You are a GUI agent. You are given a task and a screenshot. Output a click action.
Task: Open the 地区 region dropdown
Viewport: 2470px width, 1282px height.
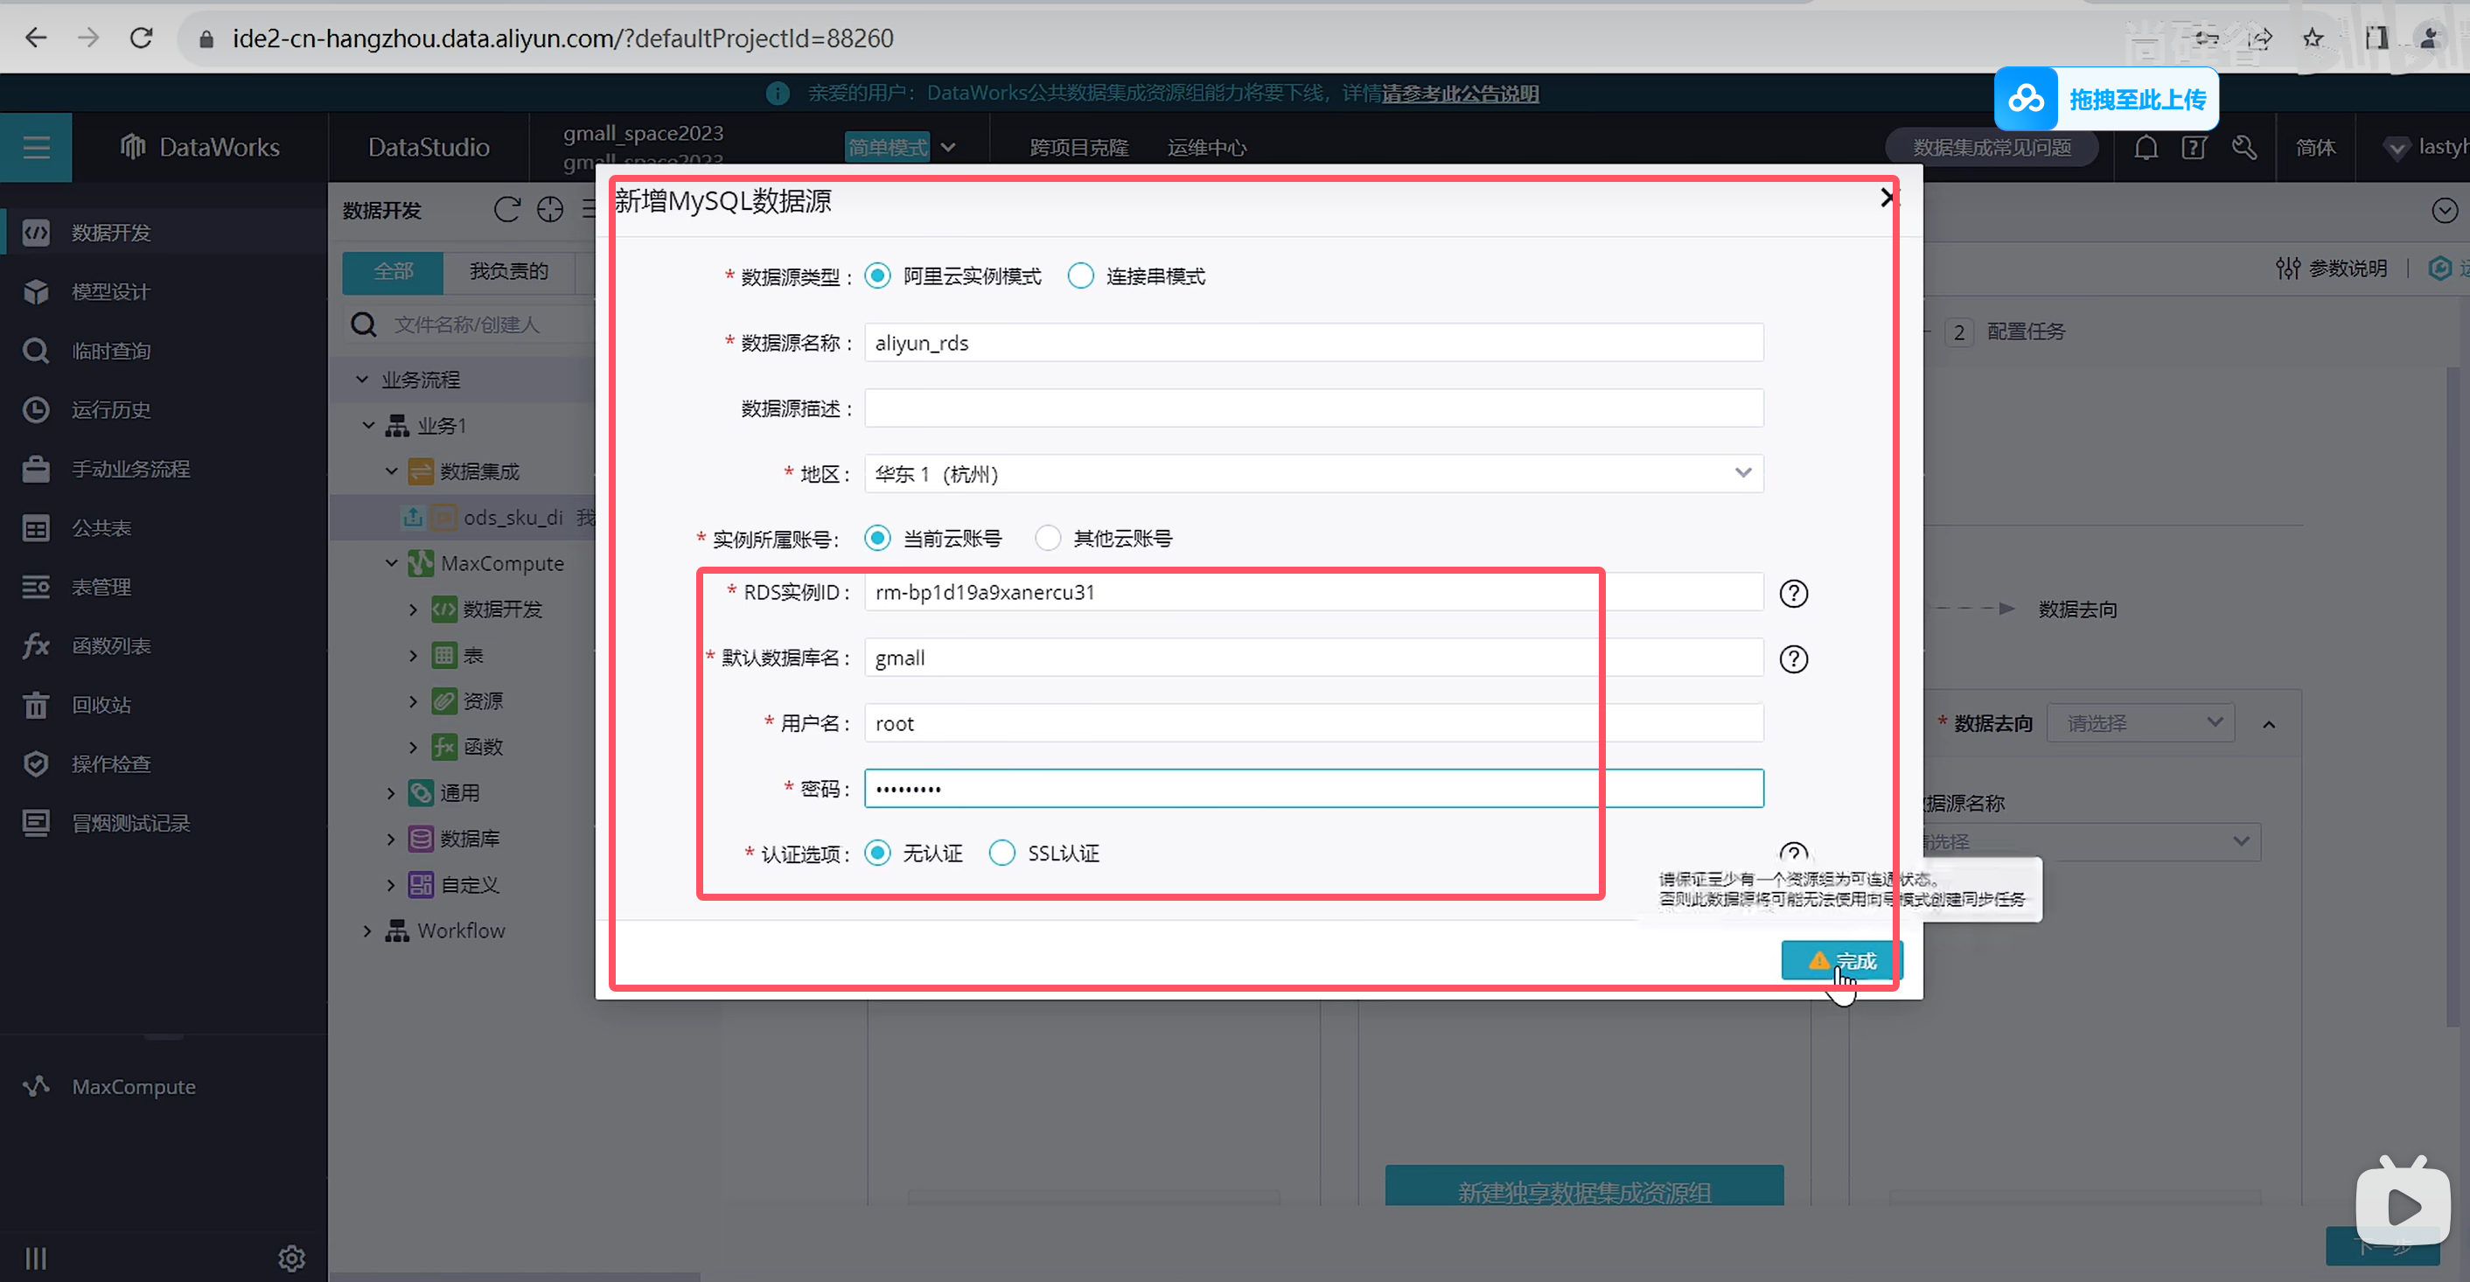(1313, 474)
